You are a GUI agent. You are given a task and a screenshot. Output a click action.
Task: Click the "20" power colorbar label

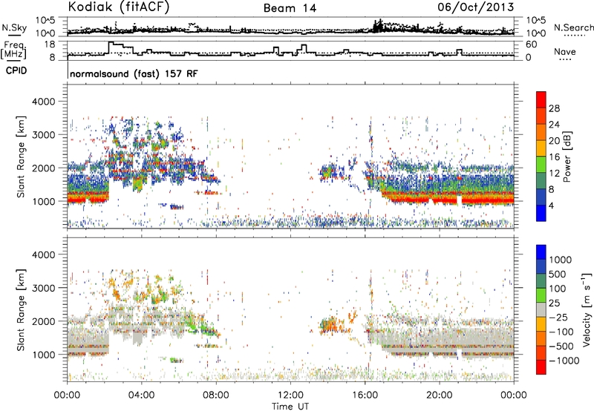click(554, 141)
